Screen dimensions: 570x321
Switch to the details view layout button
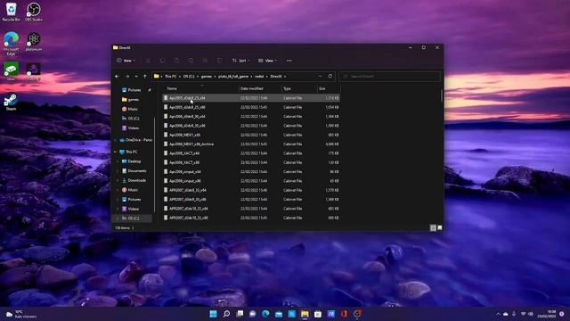433,228
